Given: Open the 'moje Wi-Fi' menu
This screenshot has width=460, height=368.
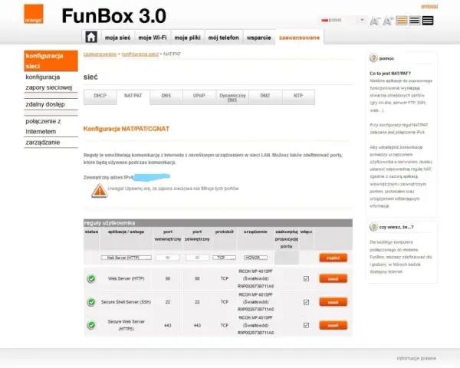Looking at the screenshot, I should 153,38.
